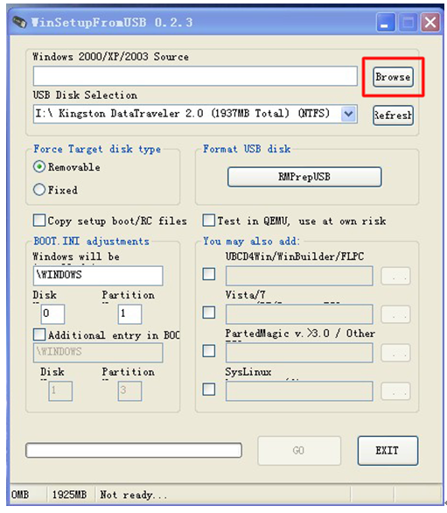Click the \WINDOWS folder field in BOOT.INI adjustments
Screen dimensions: 447x513
[98, 276]
